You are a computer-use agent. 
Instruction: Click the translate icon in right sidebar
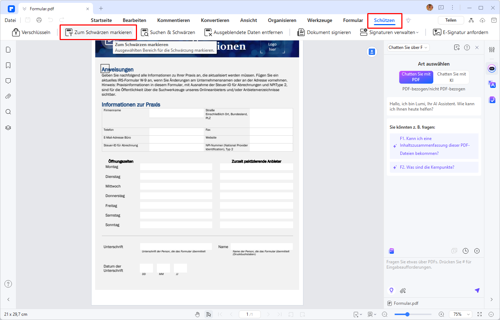click(x=492, y=84)
